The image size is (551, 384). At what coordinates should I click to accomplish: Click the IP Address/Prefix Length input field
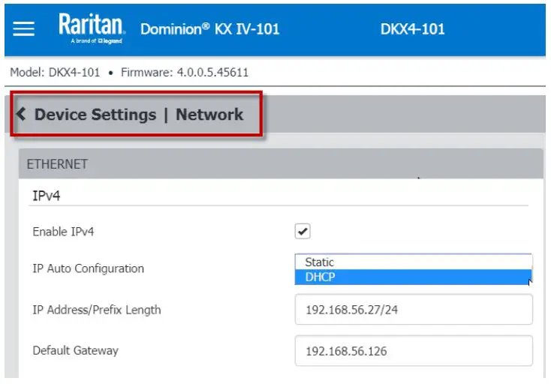point(414,310)
